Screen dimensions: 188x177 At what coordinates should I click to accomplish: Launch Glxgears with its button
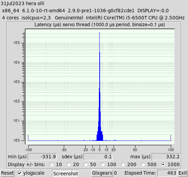(x=102, y=173)
